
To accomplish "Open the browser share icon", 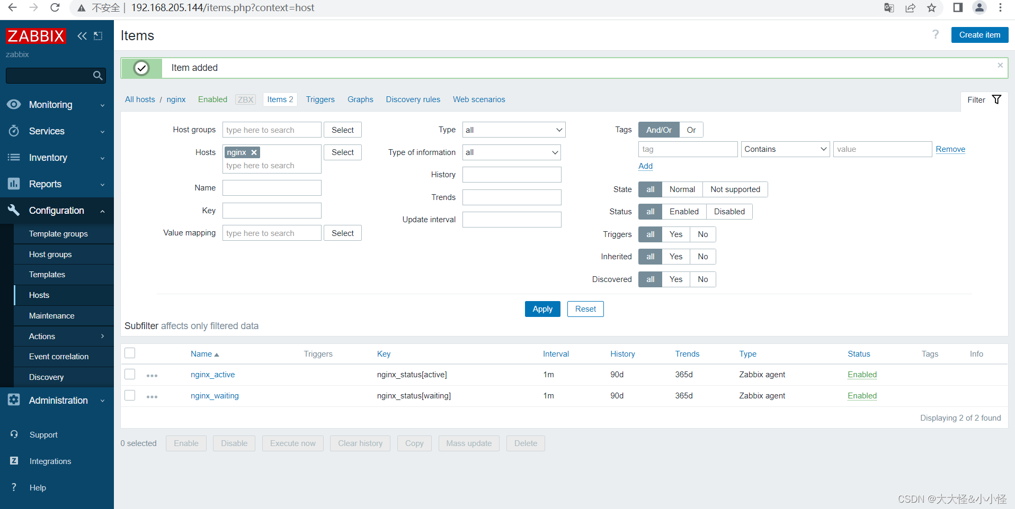I will click(911, 7).
